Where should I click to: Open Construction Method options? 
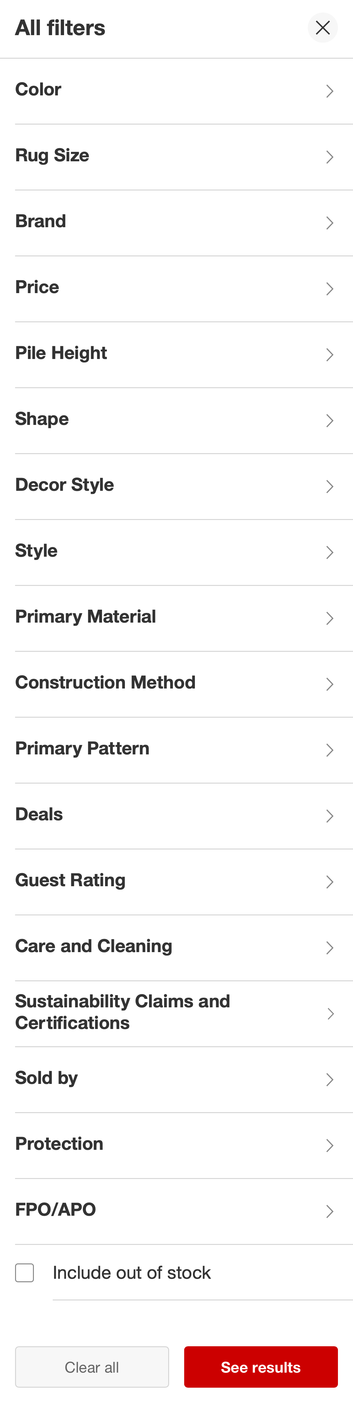pyautogui.click(x=176, y=683)
